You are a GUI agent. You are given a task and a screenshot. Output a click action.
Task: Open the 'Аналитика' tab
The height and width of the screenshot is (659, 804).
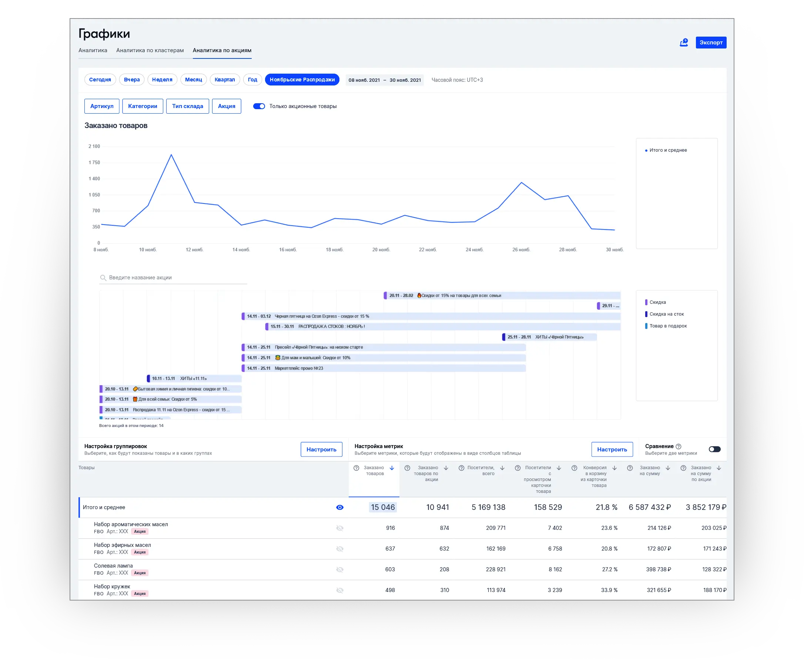pyautogui.click(x=93, y=50)
